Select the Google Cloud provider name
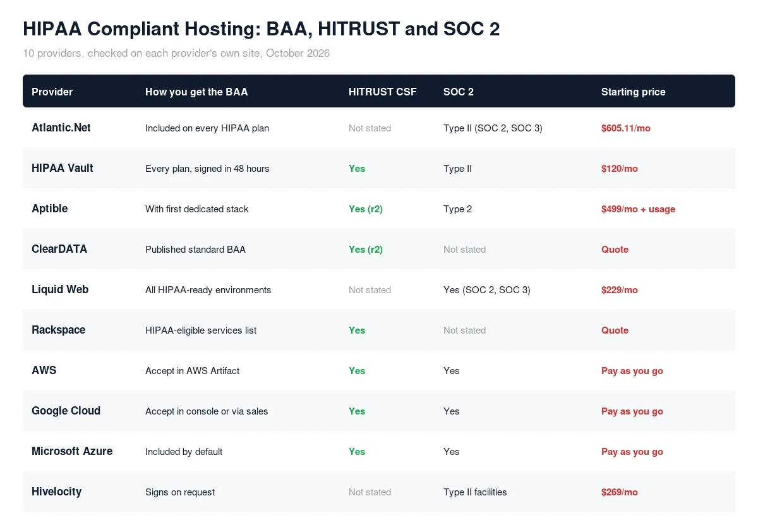Image resolution: width=758 pixels, height=527 pixels. click(x=66, y=411)
